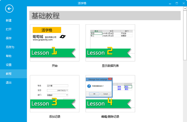Open the Lesson 3 add record thumbnail
Viewport: 187px width, 122px height.
click(55, 94)
